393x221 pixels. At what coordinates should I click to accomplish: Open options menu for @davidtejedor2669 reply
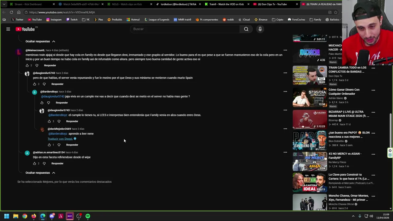285,129
